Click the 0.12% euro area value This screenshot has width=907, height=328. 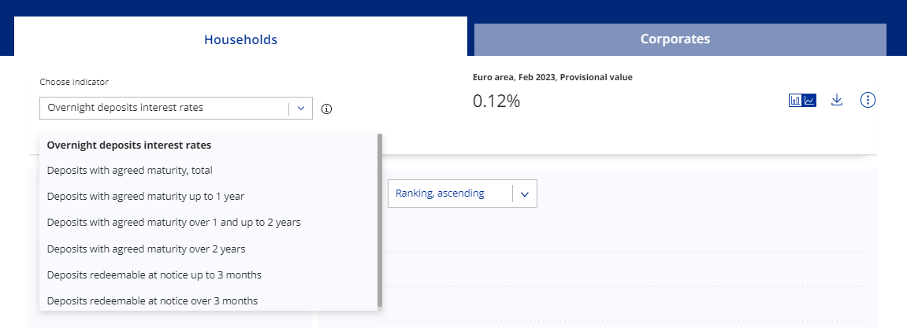[x=496, y=101]
